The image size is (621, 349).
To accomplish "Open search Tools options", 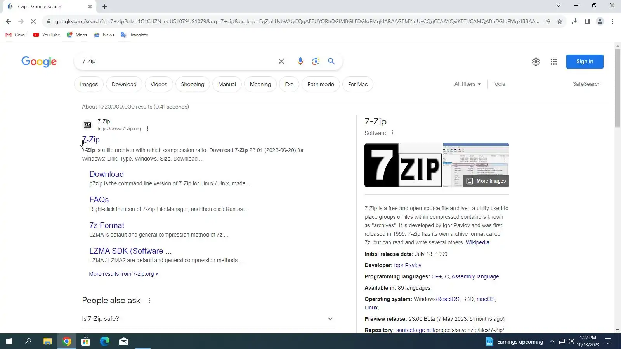I will tap(499, 84).
